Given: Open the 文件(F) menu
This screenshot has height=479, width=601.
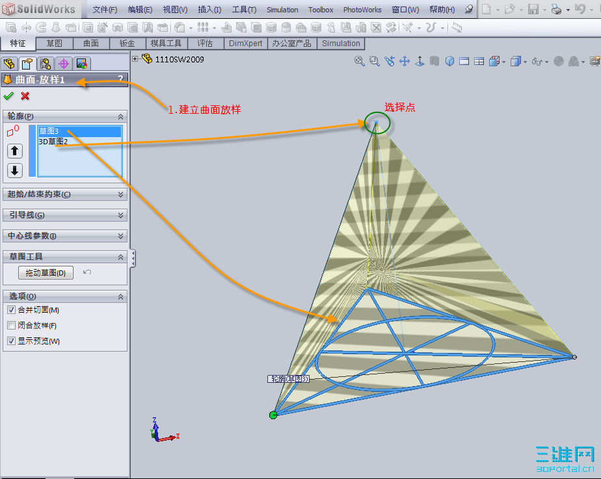Looking at the screenshot, I should pos(105,10).
